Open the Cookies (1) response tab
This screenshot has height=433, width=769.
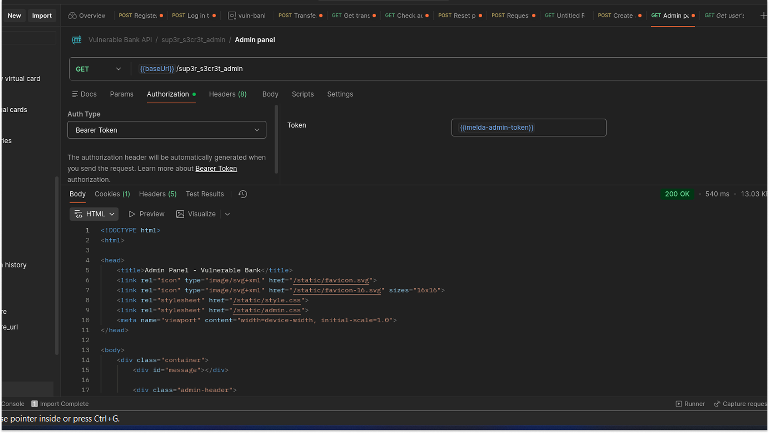point(112,194)
